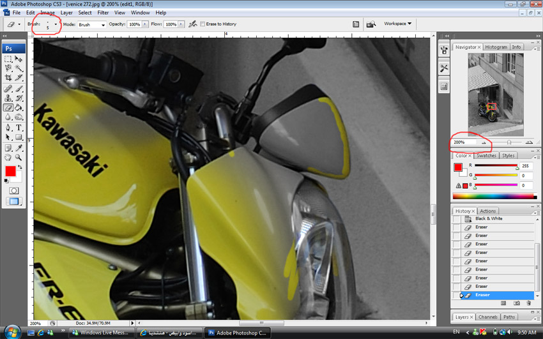543x339 pixels.
Task: Open the Layer Comps dock icon
Action: pos(444,86)
